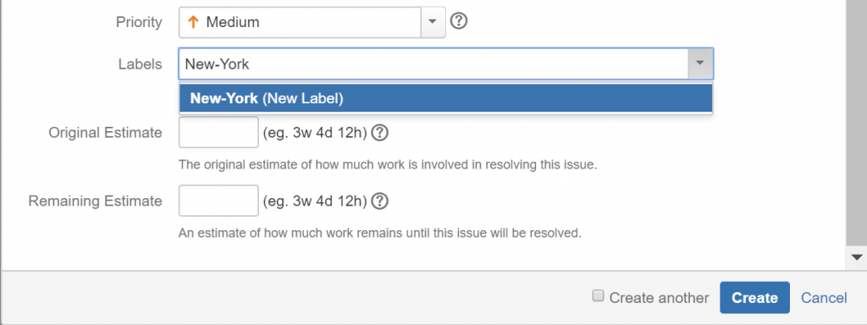Viewport: 867px width, 325px height.
Task: Click the Labels field label
Action: click(140, 64)
